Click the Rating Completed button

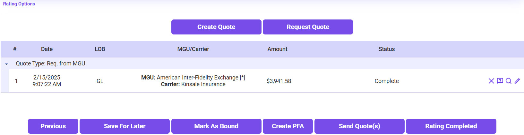[x=451, y=126]
